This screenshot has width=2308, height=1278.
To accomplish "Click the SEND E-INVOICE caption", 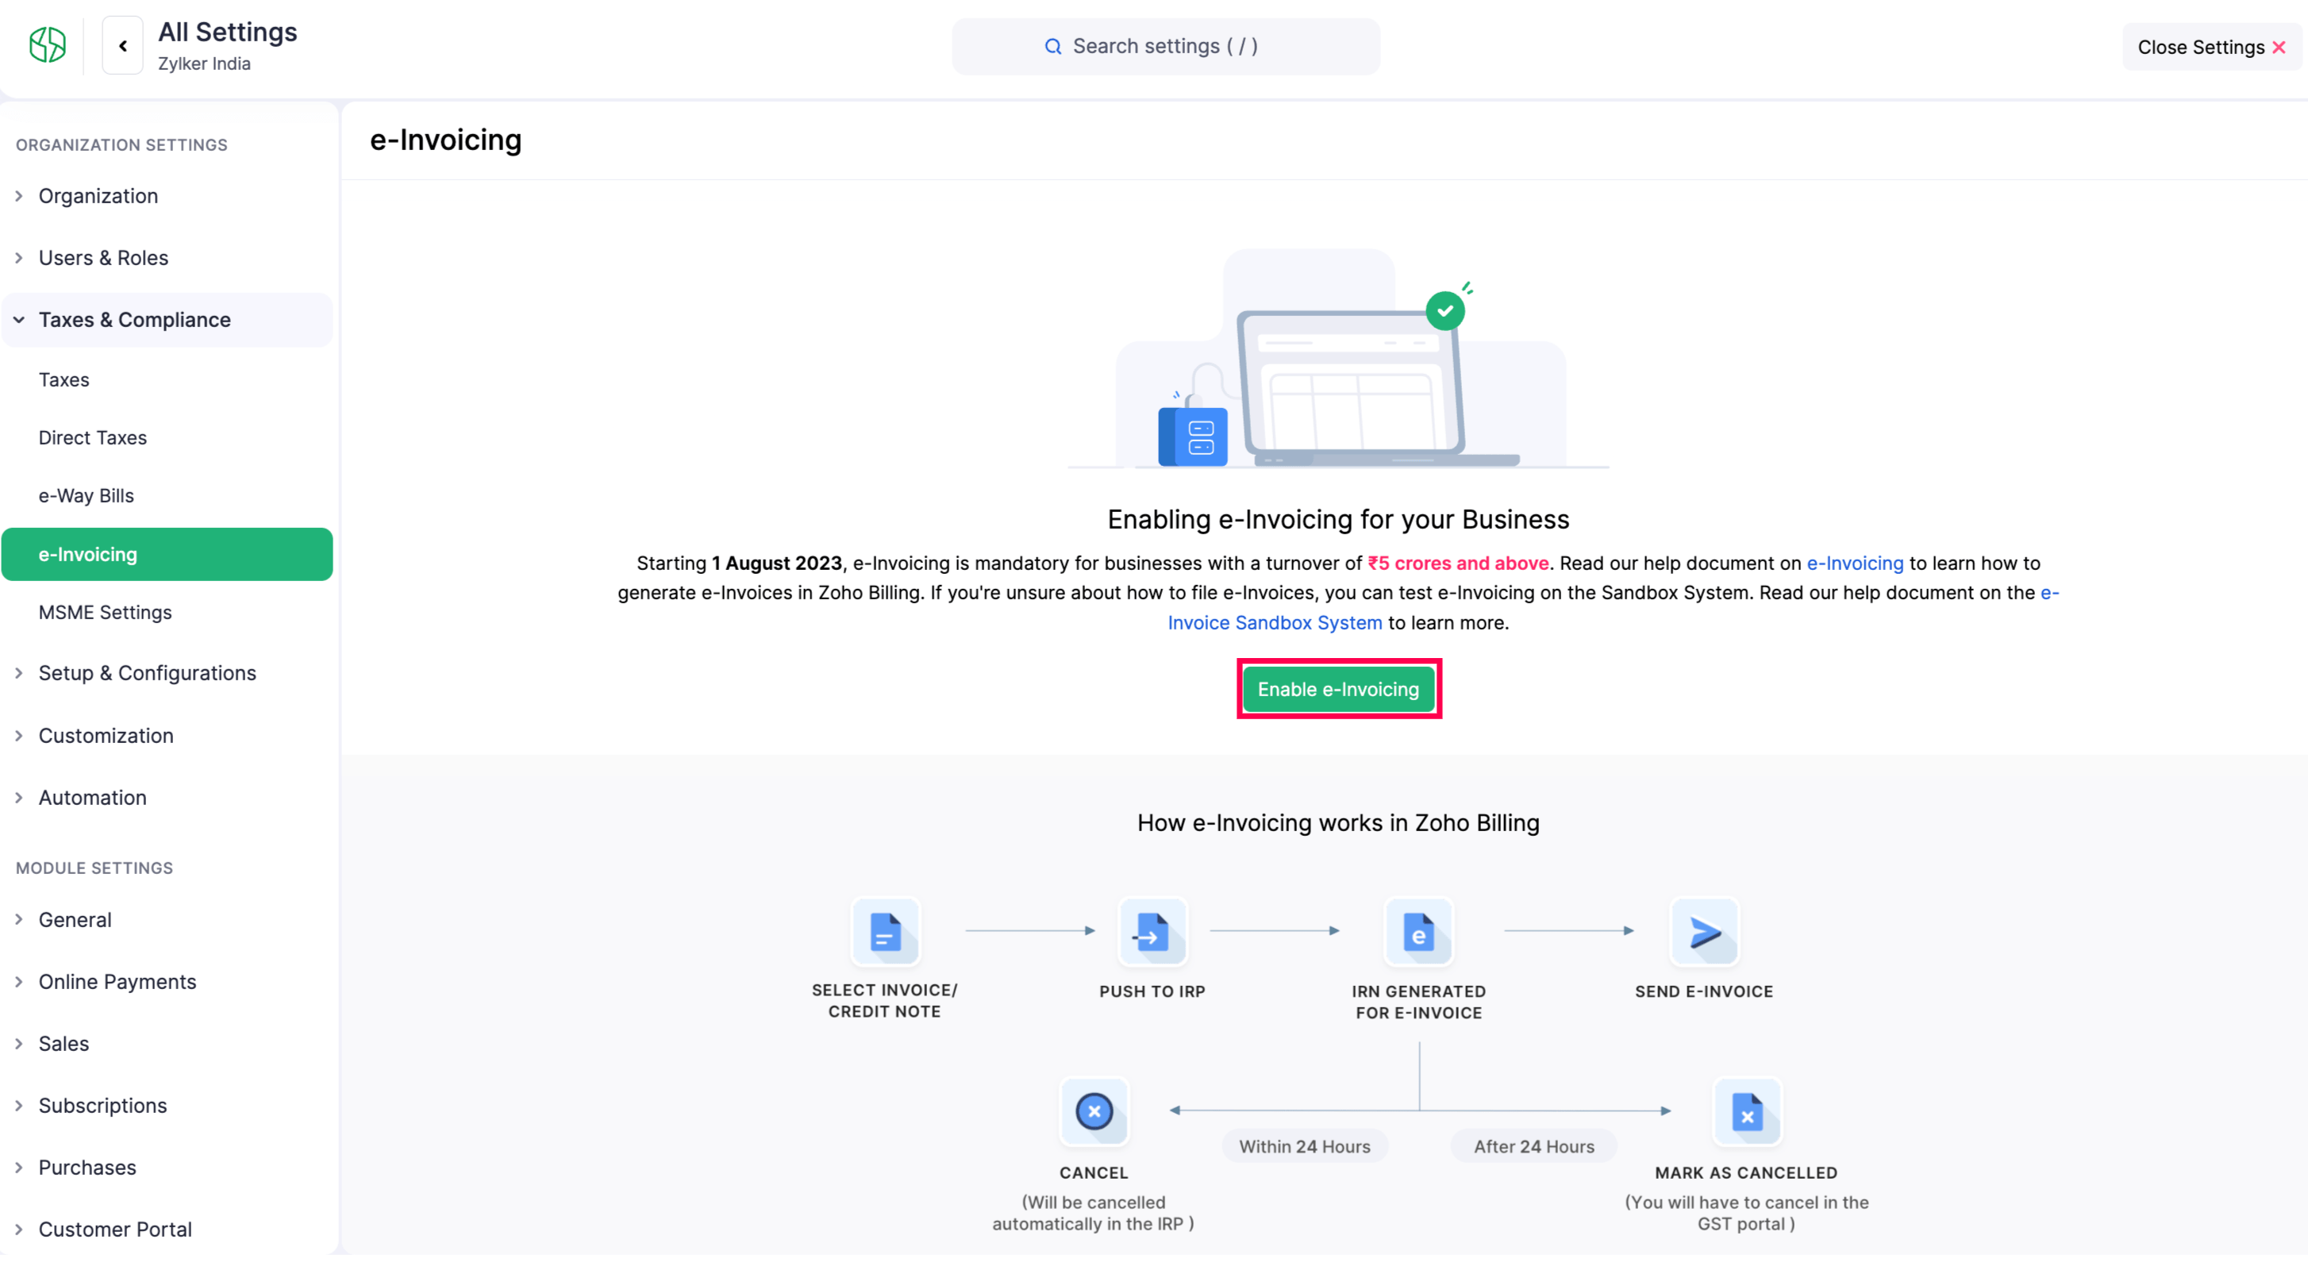I will (x=1704, y=992).
